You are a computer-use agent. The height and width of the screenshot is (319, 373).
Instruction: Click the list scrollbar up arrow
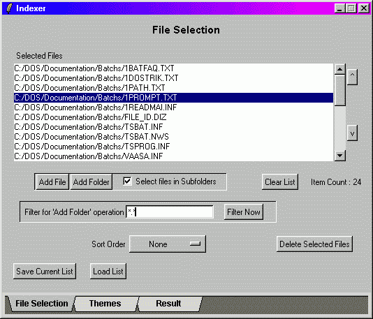(x=339, y=69)
